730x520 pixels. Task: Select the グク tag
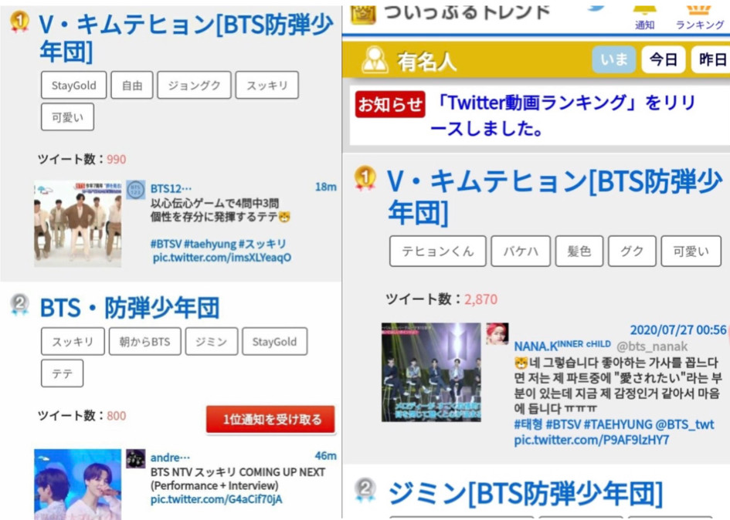[632, 252]
